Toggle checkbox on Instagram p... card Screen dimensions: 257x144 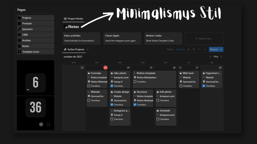tap(112, 119)
